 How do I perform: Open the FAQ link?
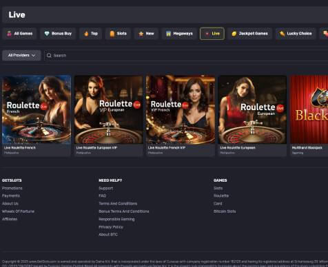tap(103, 195)
